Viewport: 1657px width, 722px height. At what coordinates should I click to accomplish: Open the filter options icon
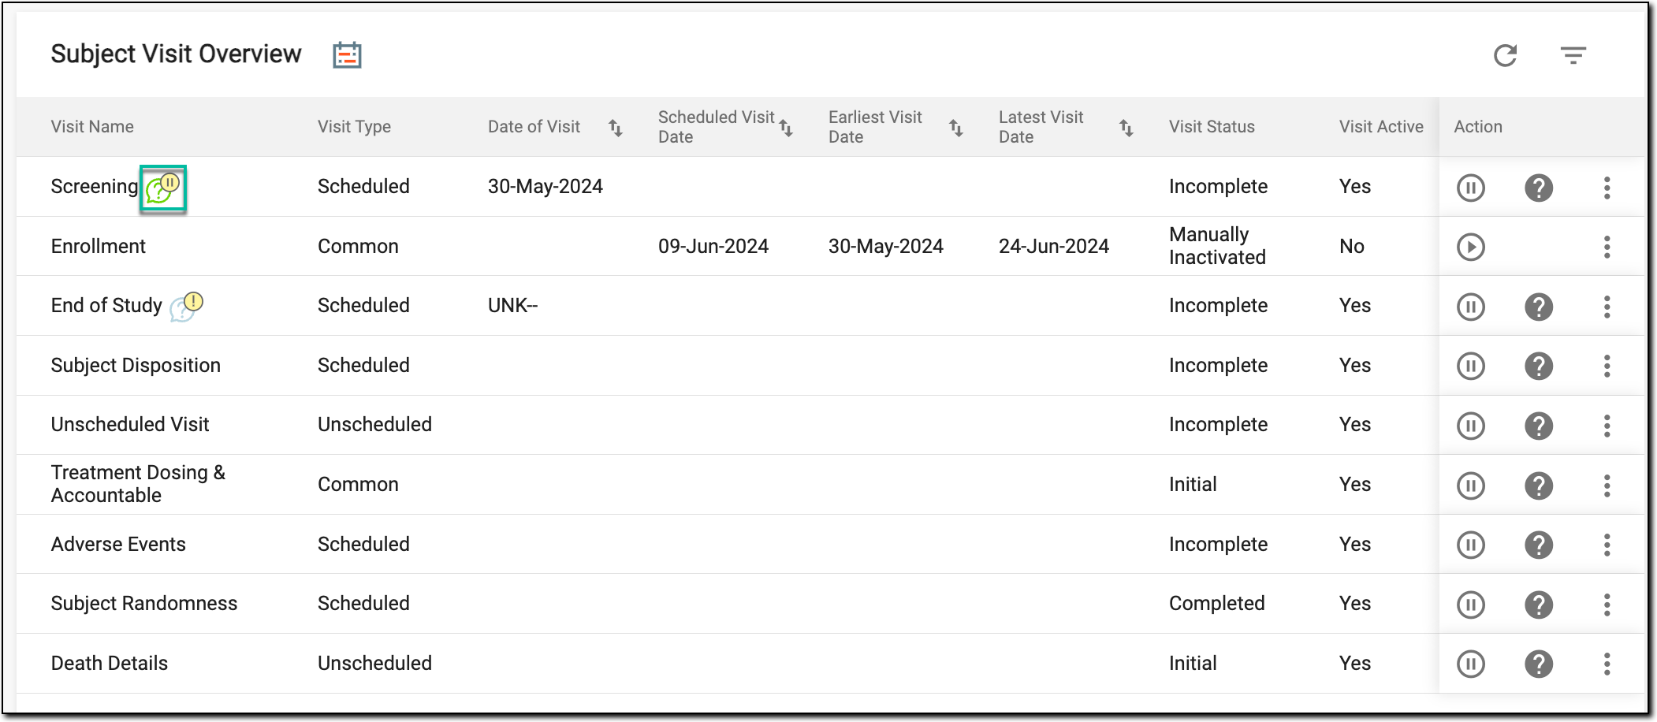point(1573,55)
